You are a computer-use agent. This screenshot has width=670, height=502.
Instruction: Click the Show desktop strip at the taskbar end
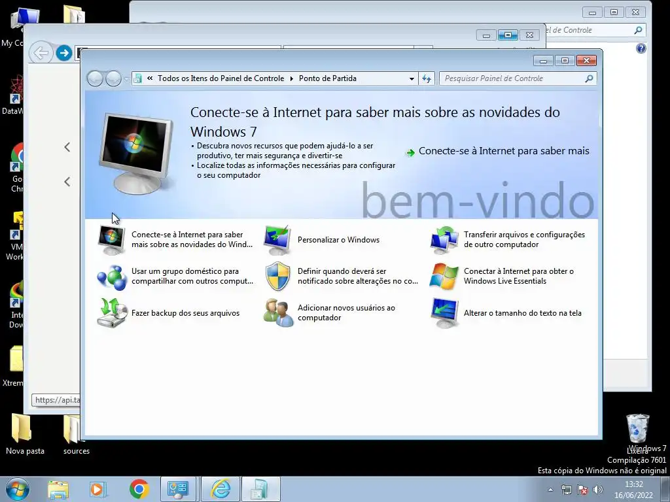point(665,490)
